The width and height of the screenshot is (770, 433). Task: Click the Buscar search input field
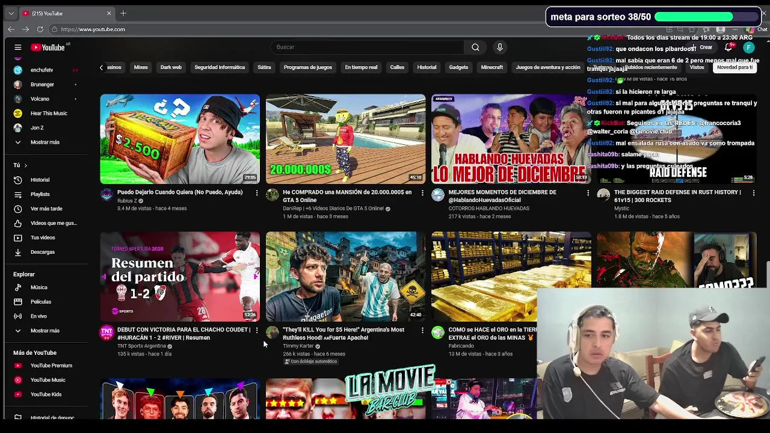pos(367,47)
